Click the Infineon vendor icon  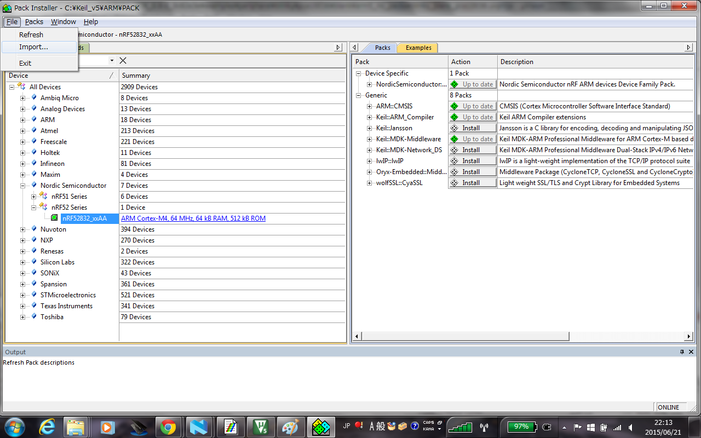pos(34,163)
